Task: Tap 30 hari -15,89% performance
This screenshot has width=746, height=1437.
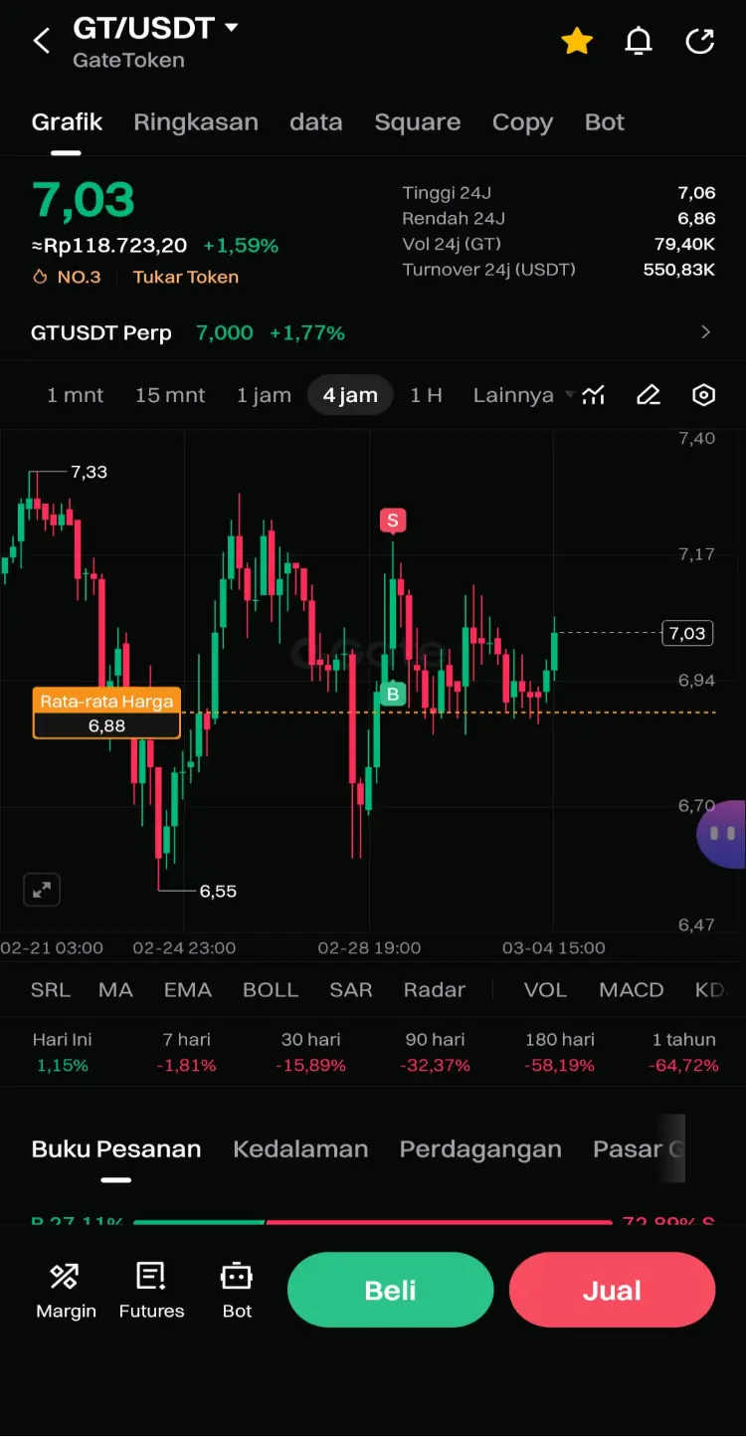Action: point(311,1052)
